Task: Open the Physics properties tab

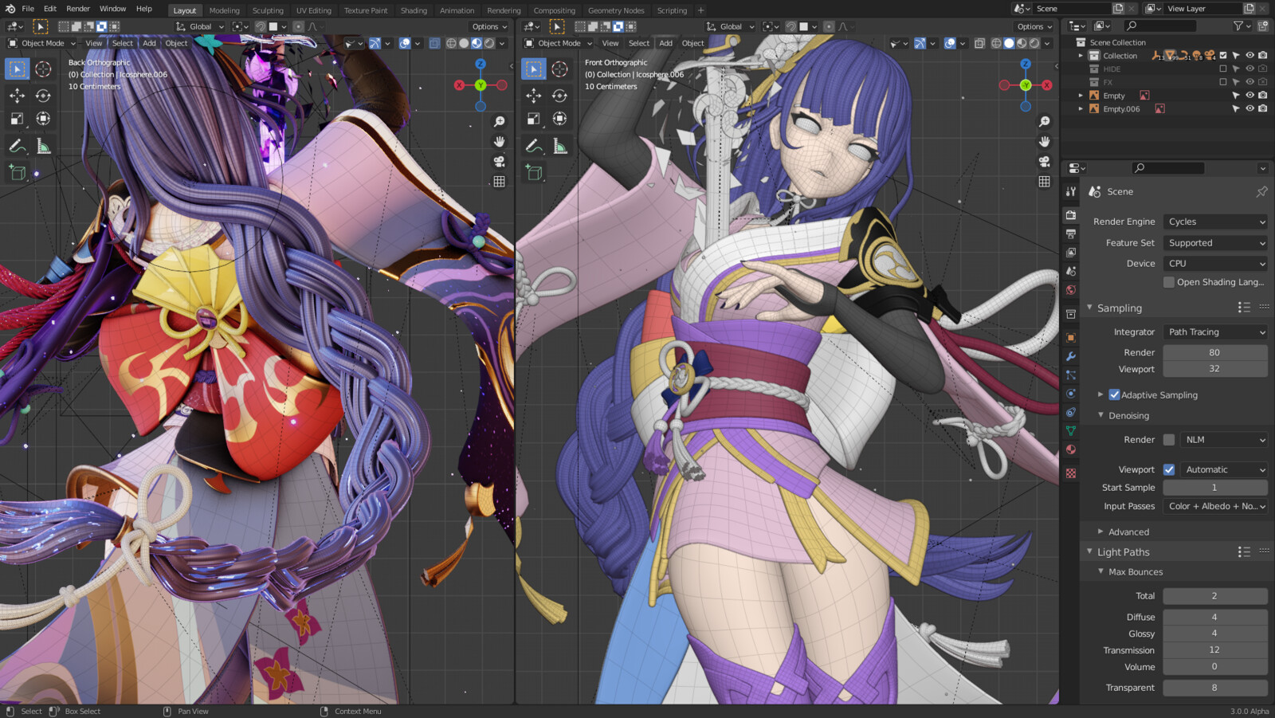Action: coord(1071,394)
